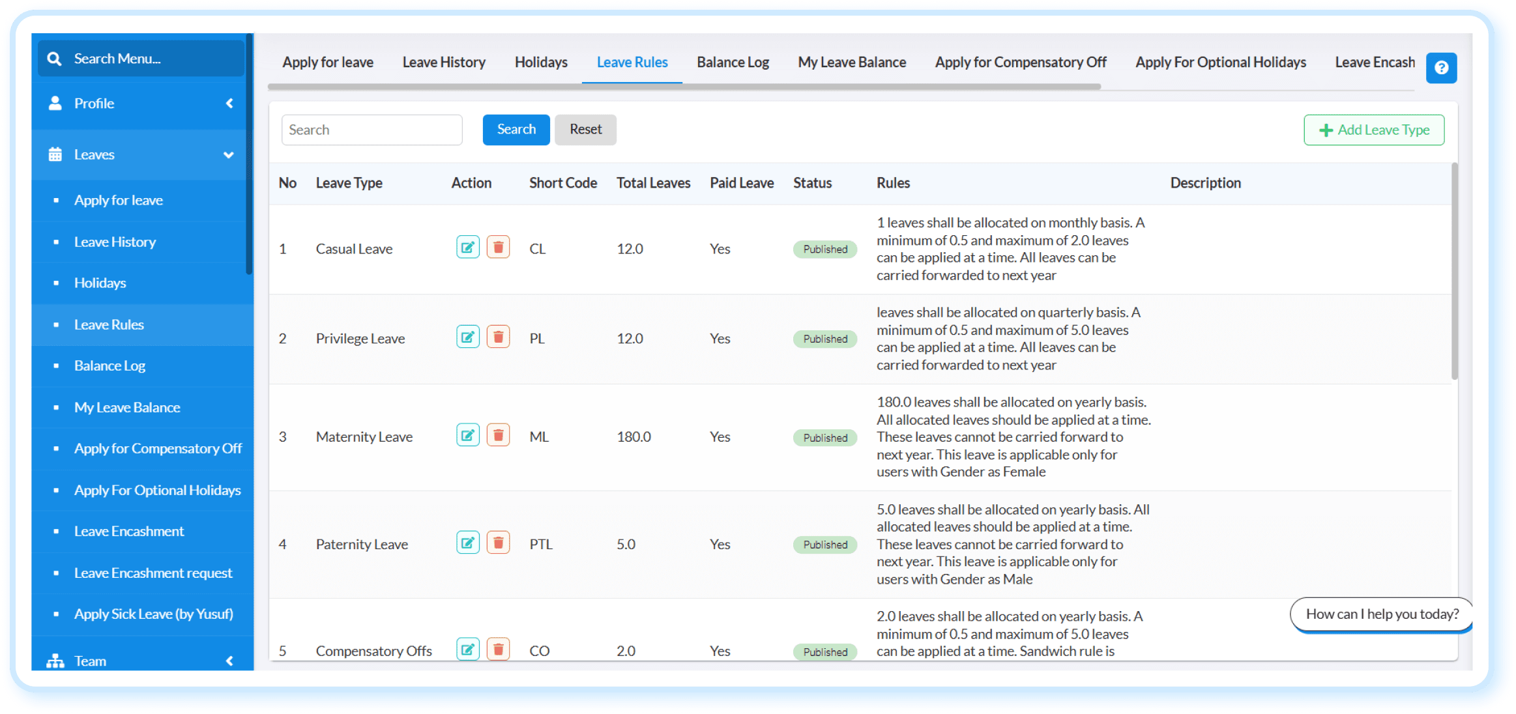This screenshot has height=714, width=1516.
Task: Click the Short Code column header
Action: click(562, 183)
